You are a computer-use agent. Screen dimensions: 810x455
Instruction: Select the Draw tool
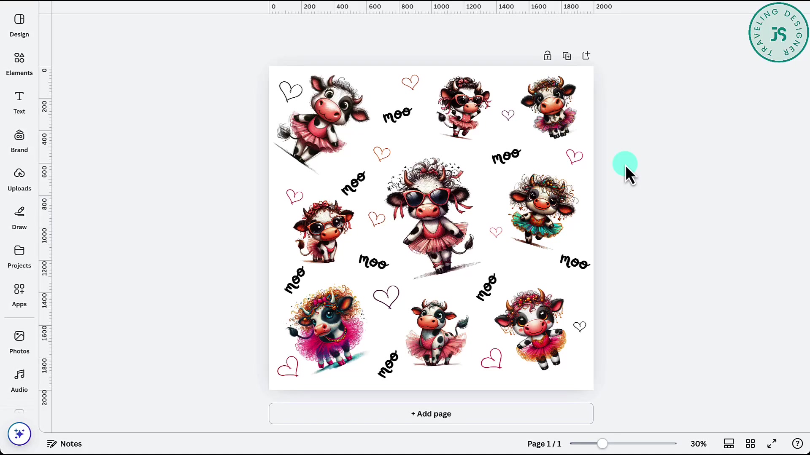(19, 217)
